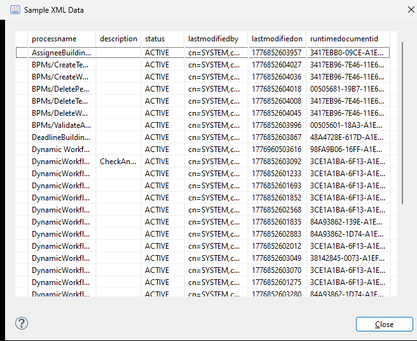Screen dimensions: 417x341
Task: Click the help question mark icon
Action: (22, 323)
